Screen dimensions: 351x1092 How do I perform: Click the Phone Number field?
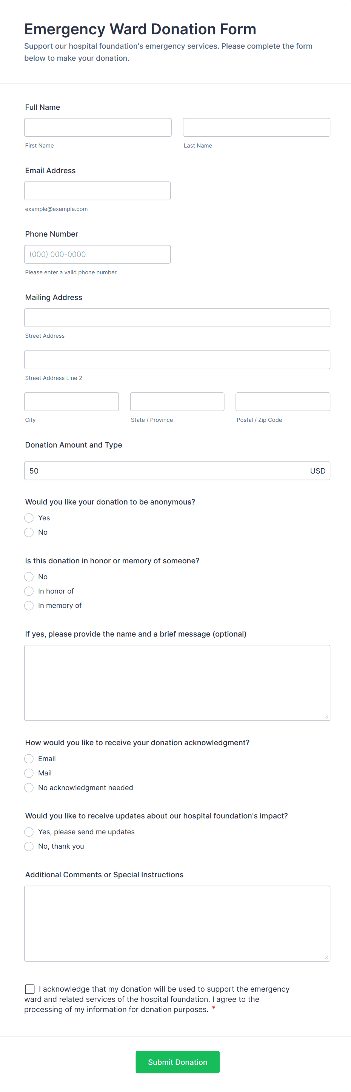[97, 254]
